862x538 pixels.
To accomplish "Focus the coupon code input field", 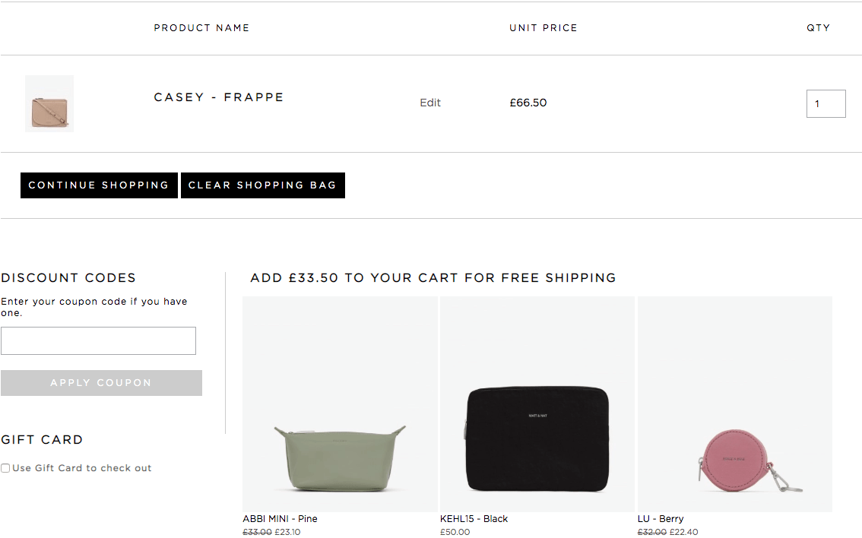I will click(98, 340).
